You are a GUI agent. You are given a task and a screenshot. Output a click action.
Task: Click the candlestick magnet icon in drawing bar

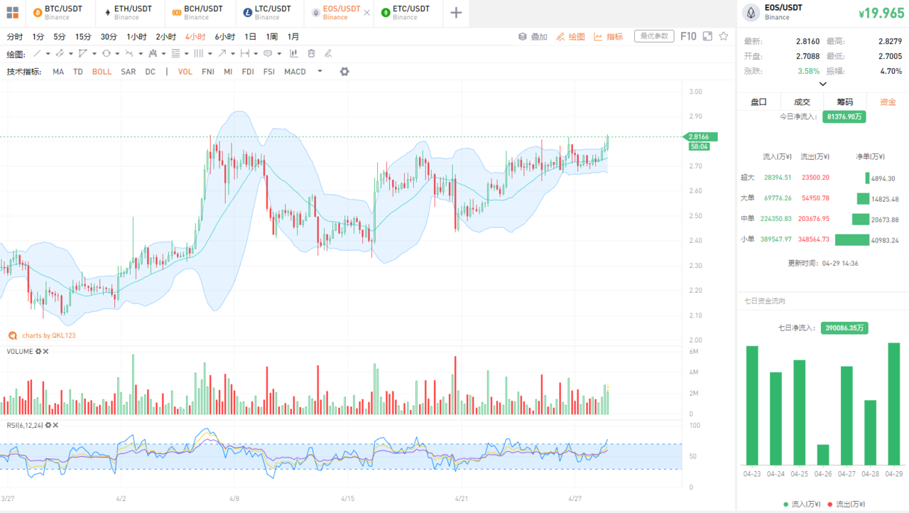[x=294, y=53]
